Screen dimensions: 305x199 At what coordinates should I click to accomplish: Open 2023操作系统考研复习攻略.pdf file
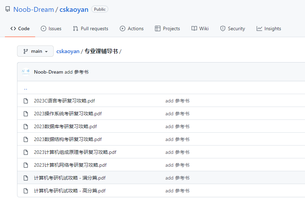point(68,114)
